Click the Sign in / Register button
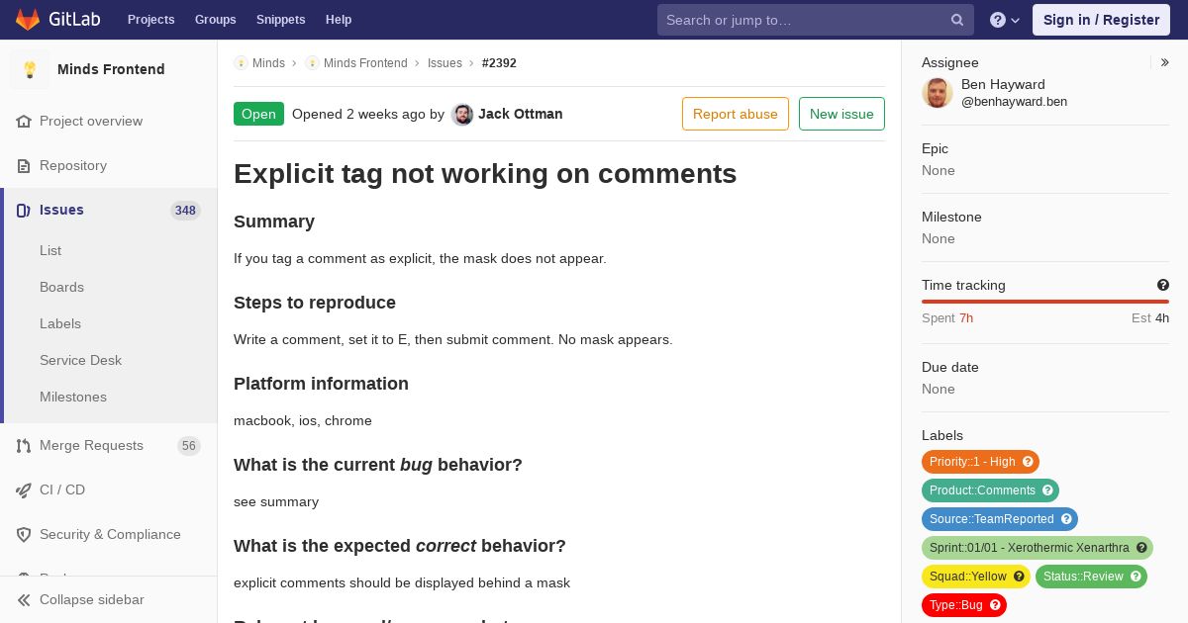This screenshot has width=1188, height=623. tap(1101, 20)
